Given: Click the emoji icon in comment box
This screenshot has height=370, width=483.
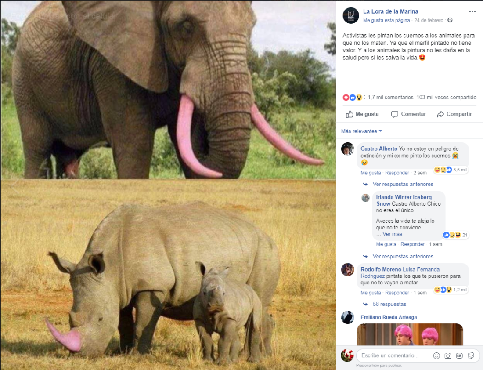Looking at the screenshot, I should [436, 355].
